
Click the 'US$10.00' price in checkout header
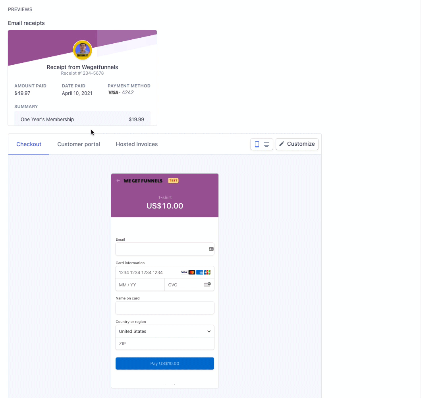[165, 206]
